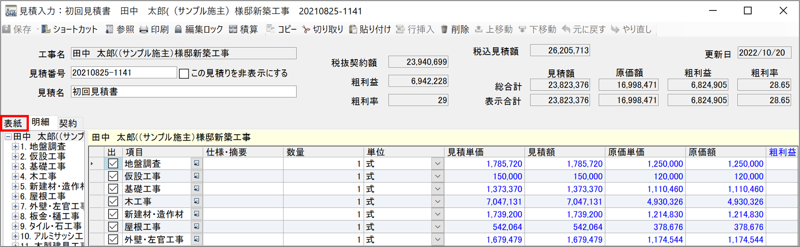Uncheck the 地盤調査 output checkbox
Image resolution: width=800 pixels, height=247 pixels.
coord(113,164)
